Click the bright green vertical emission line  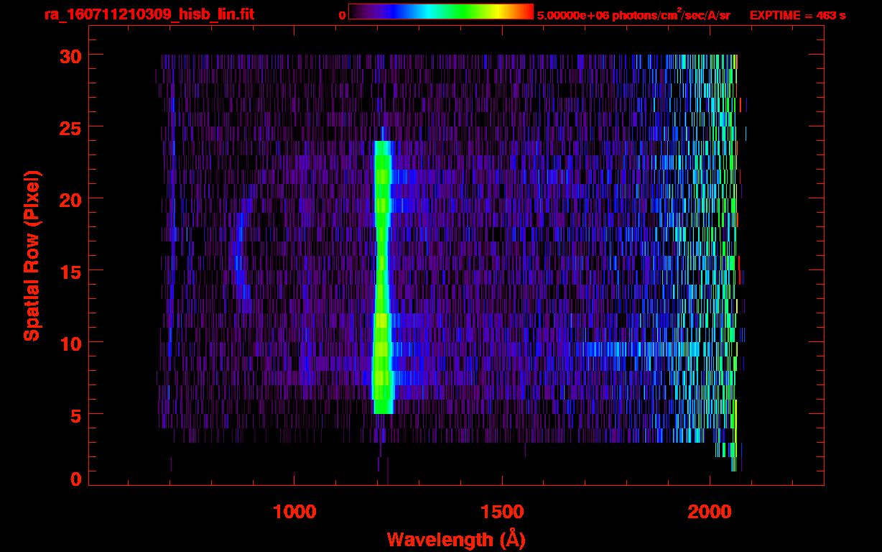(x=382, y=273)
